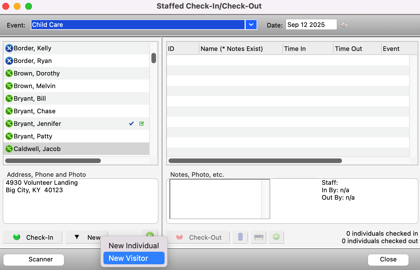Viewport: 420px width, 270px height.
Task: Toggle the checked box beside Bryant, Jennifer
Action: [x=141, y=124]
